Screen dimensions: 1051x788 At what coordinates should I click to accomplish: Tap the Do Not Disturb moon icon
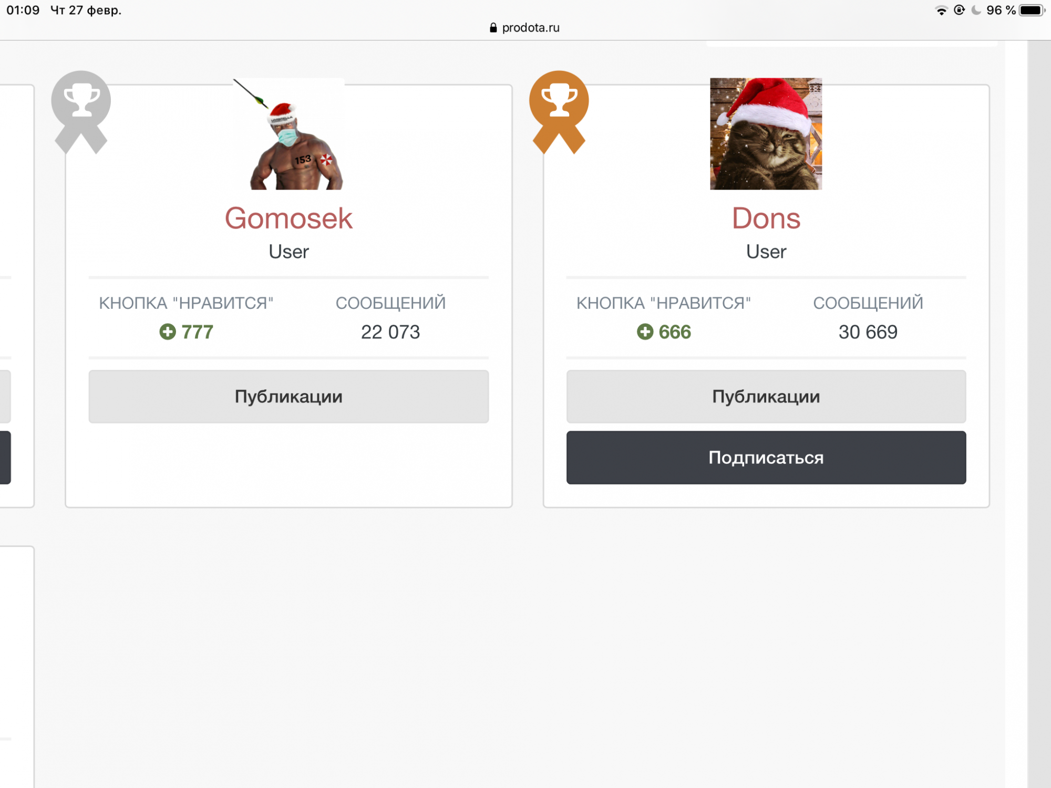976,11
